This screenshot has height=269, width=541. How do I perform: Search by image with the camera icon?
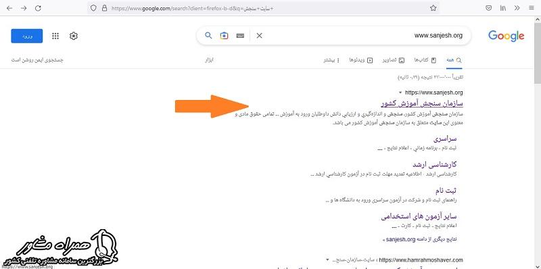coord(225,36)
